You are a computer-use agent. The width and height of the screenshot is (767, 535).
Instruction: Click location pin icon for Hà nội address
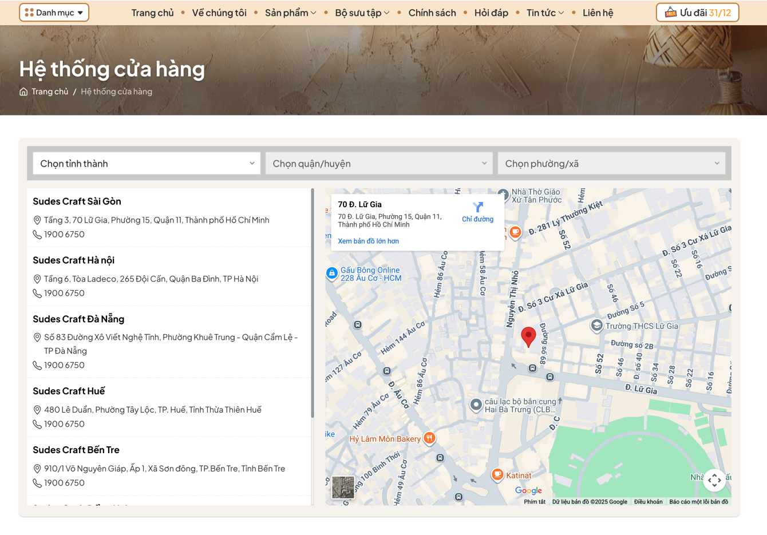click(x=37, y=279)
